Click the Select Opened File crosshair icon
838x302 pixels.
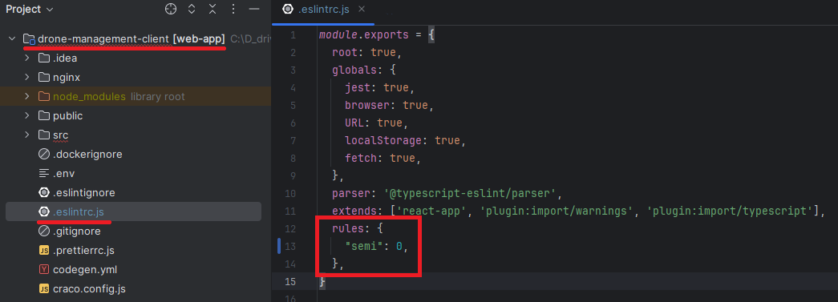[x=171, y=9]
